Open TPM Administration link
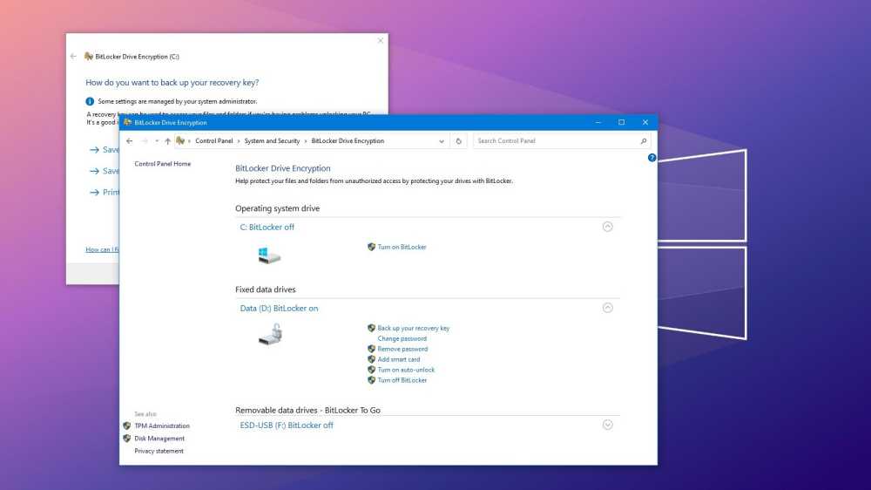Image resolution: width=871 pixels, height=490 pixels. click(161, 426)
